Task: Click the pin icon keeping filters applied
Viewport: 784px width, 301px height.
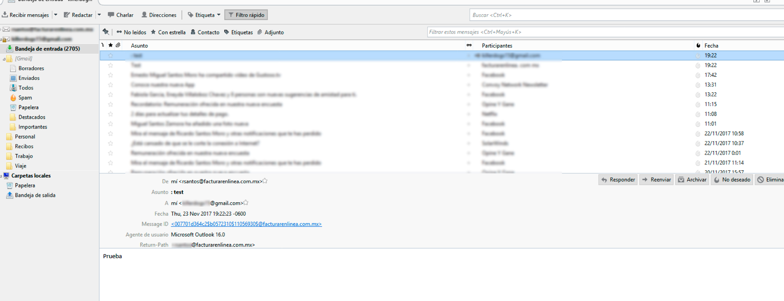Action: [x=106, y=32]
